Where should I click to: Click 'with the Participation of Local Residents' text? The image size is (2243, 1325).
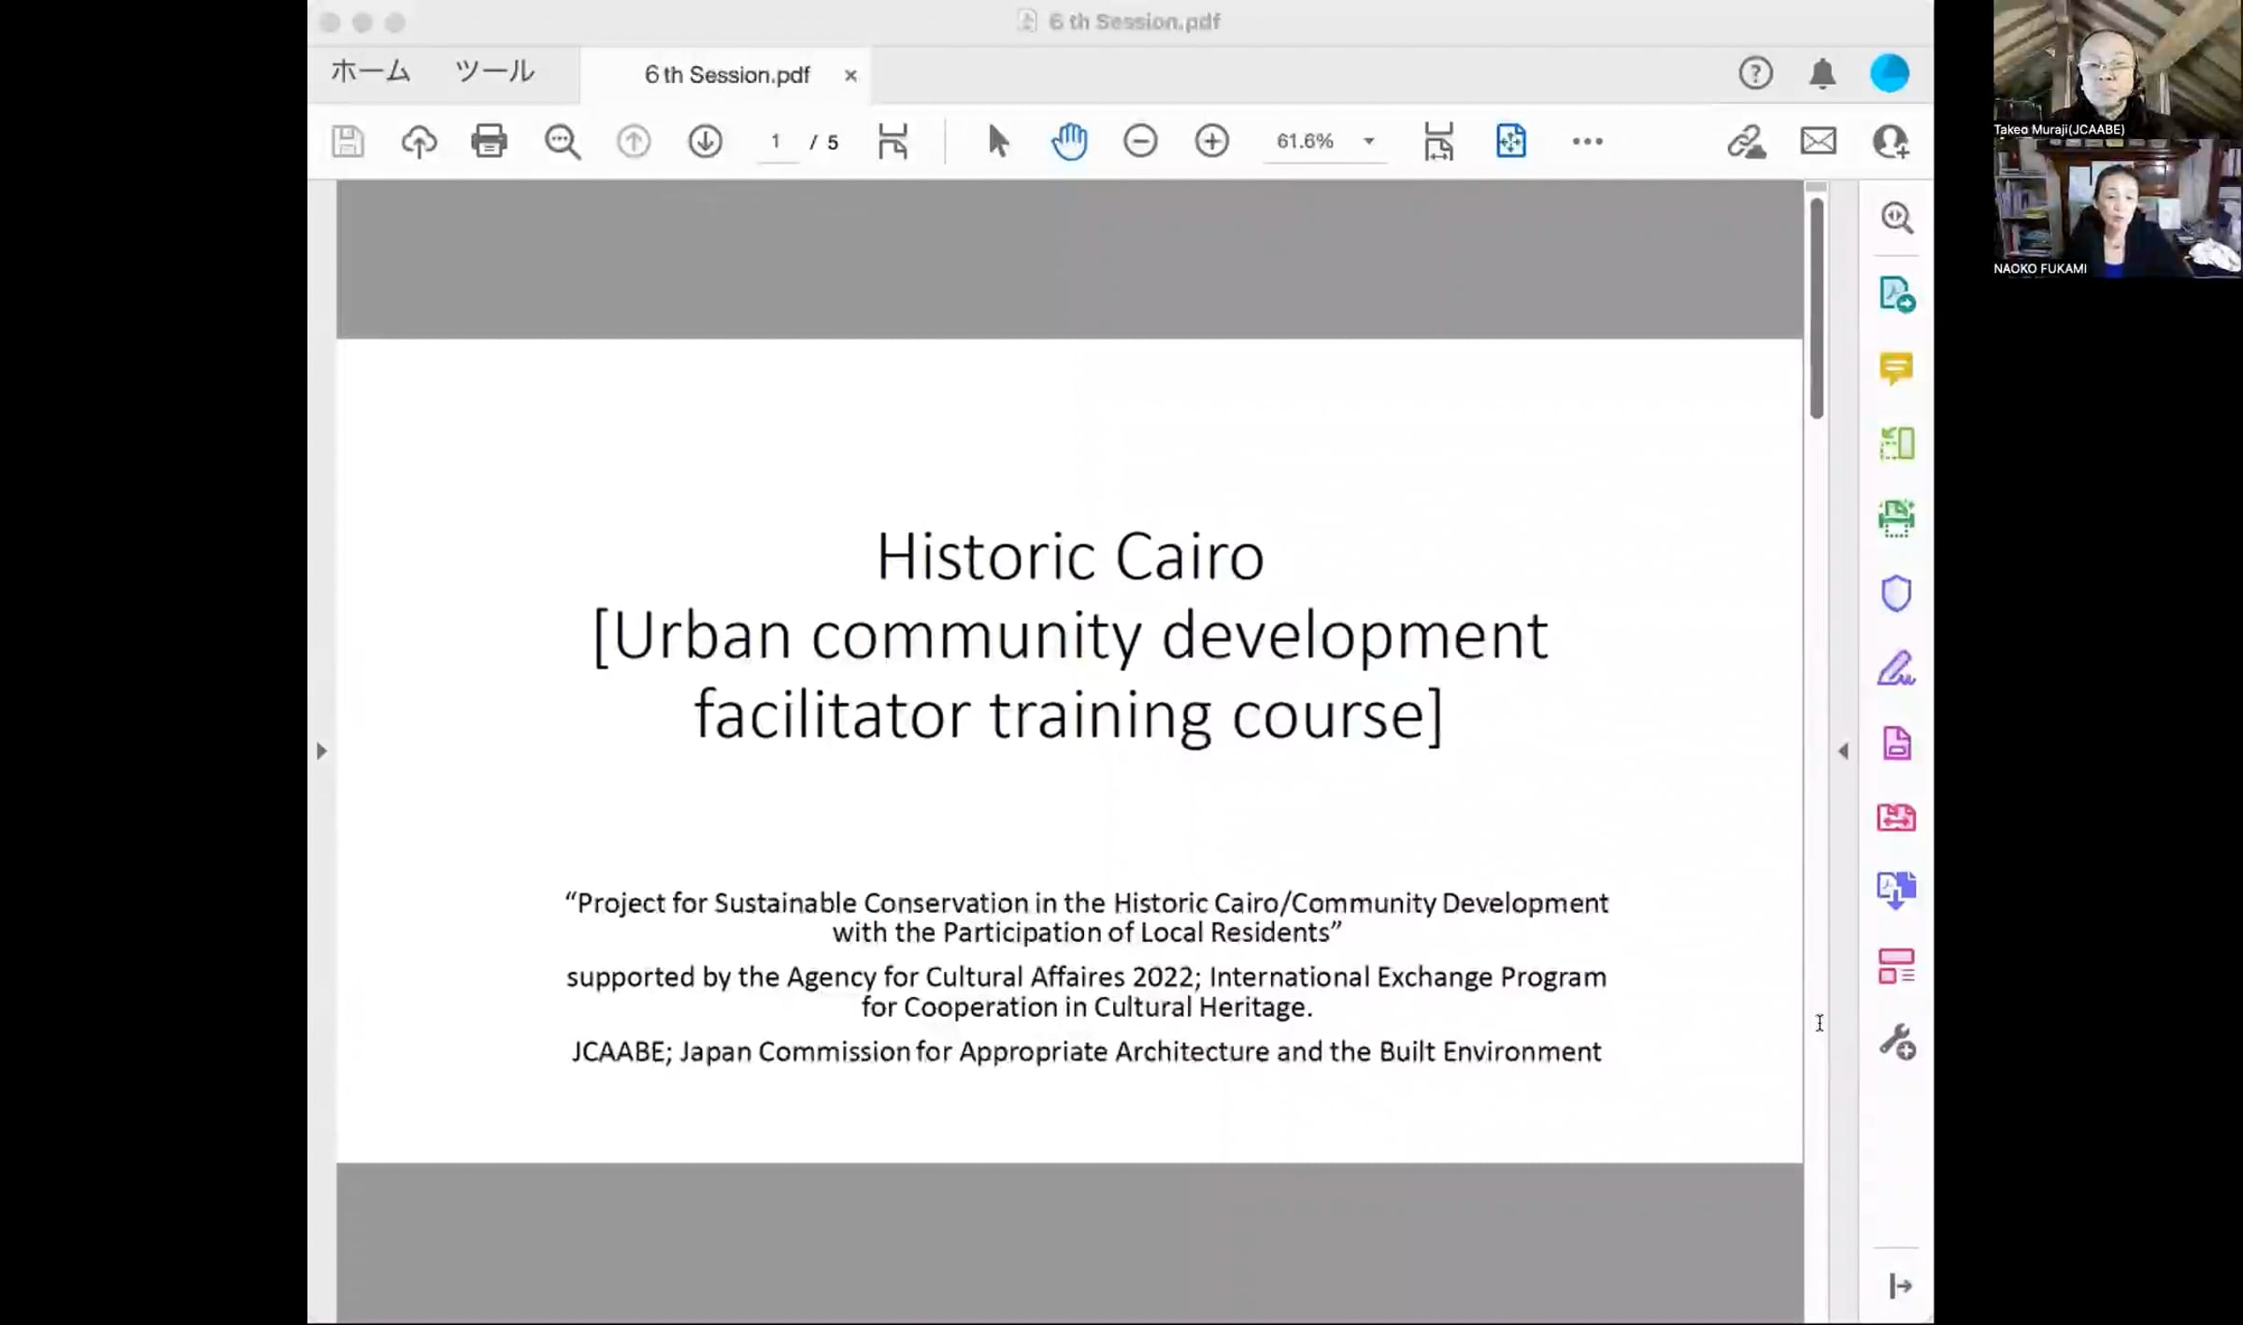(x=1086, y=933)
